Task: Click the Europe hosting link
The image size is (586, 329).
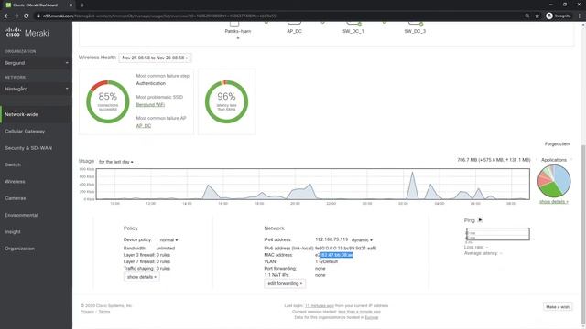Action: click(x=372, y=317)
